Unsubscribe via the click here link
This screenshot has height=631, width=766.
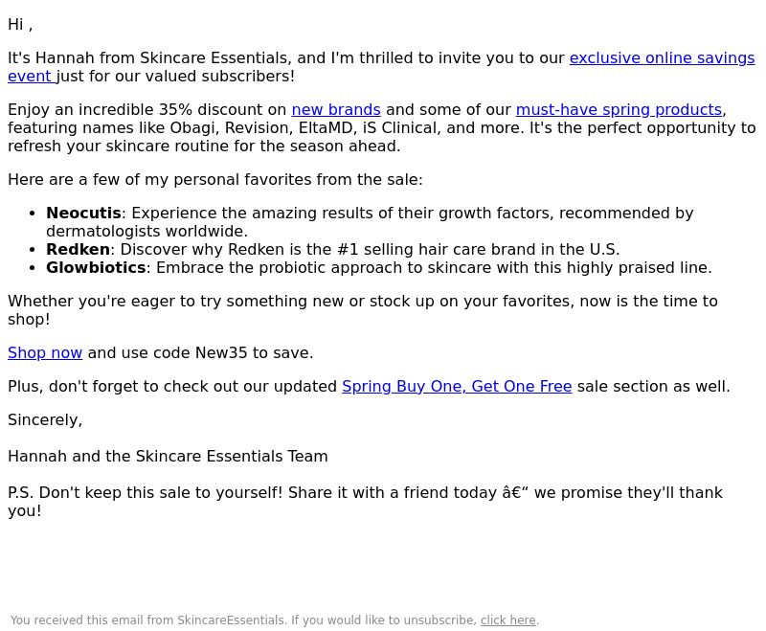[x=508, y=620]
